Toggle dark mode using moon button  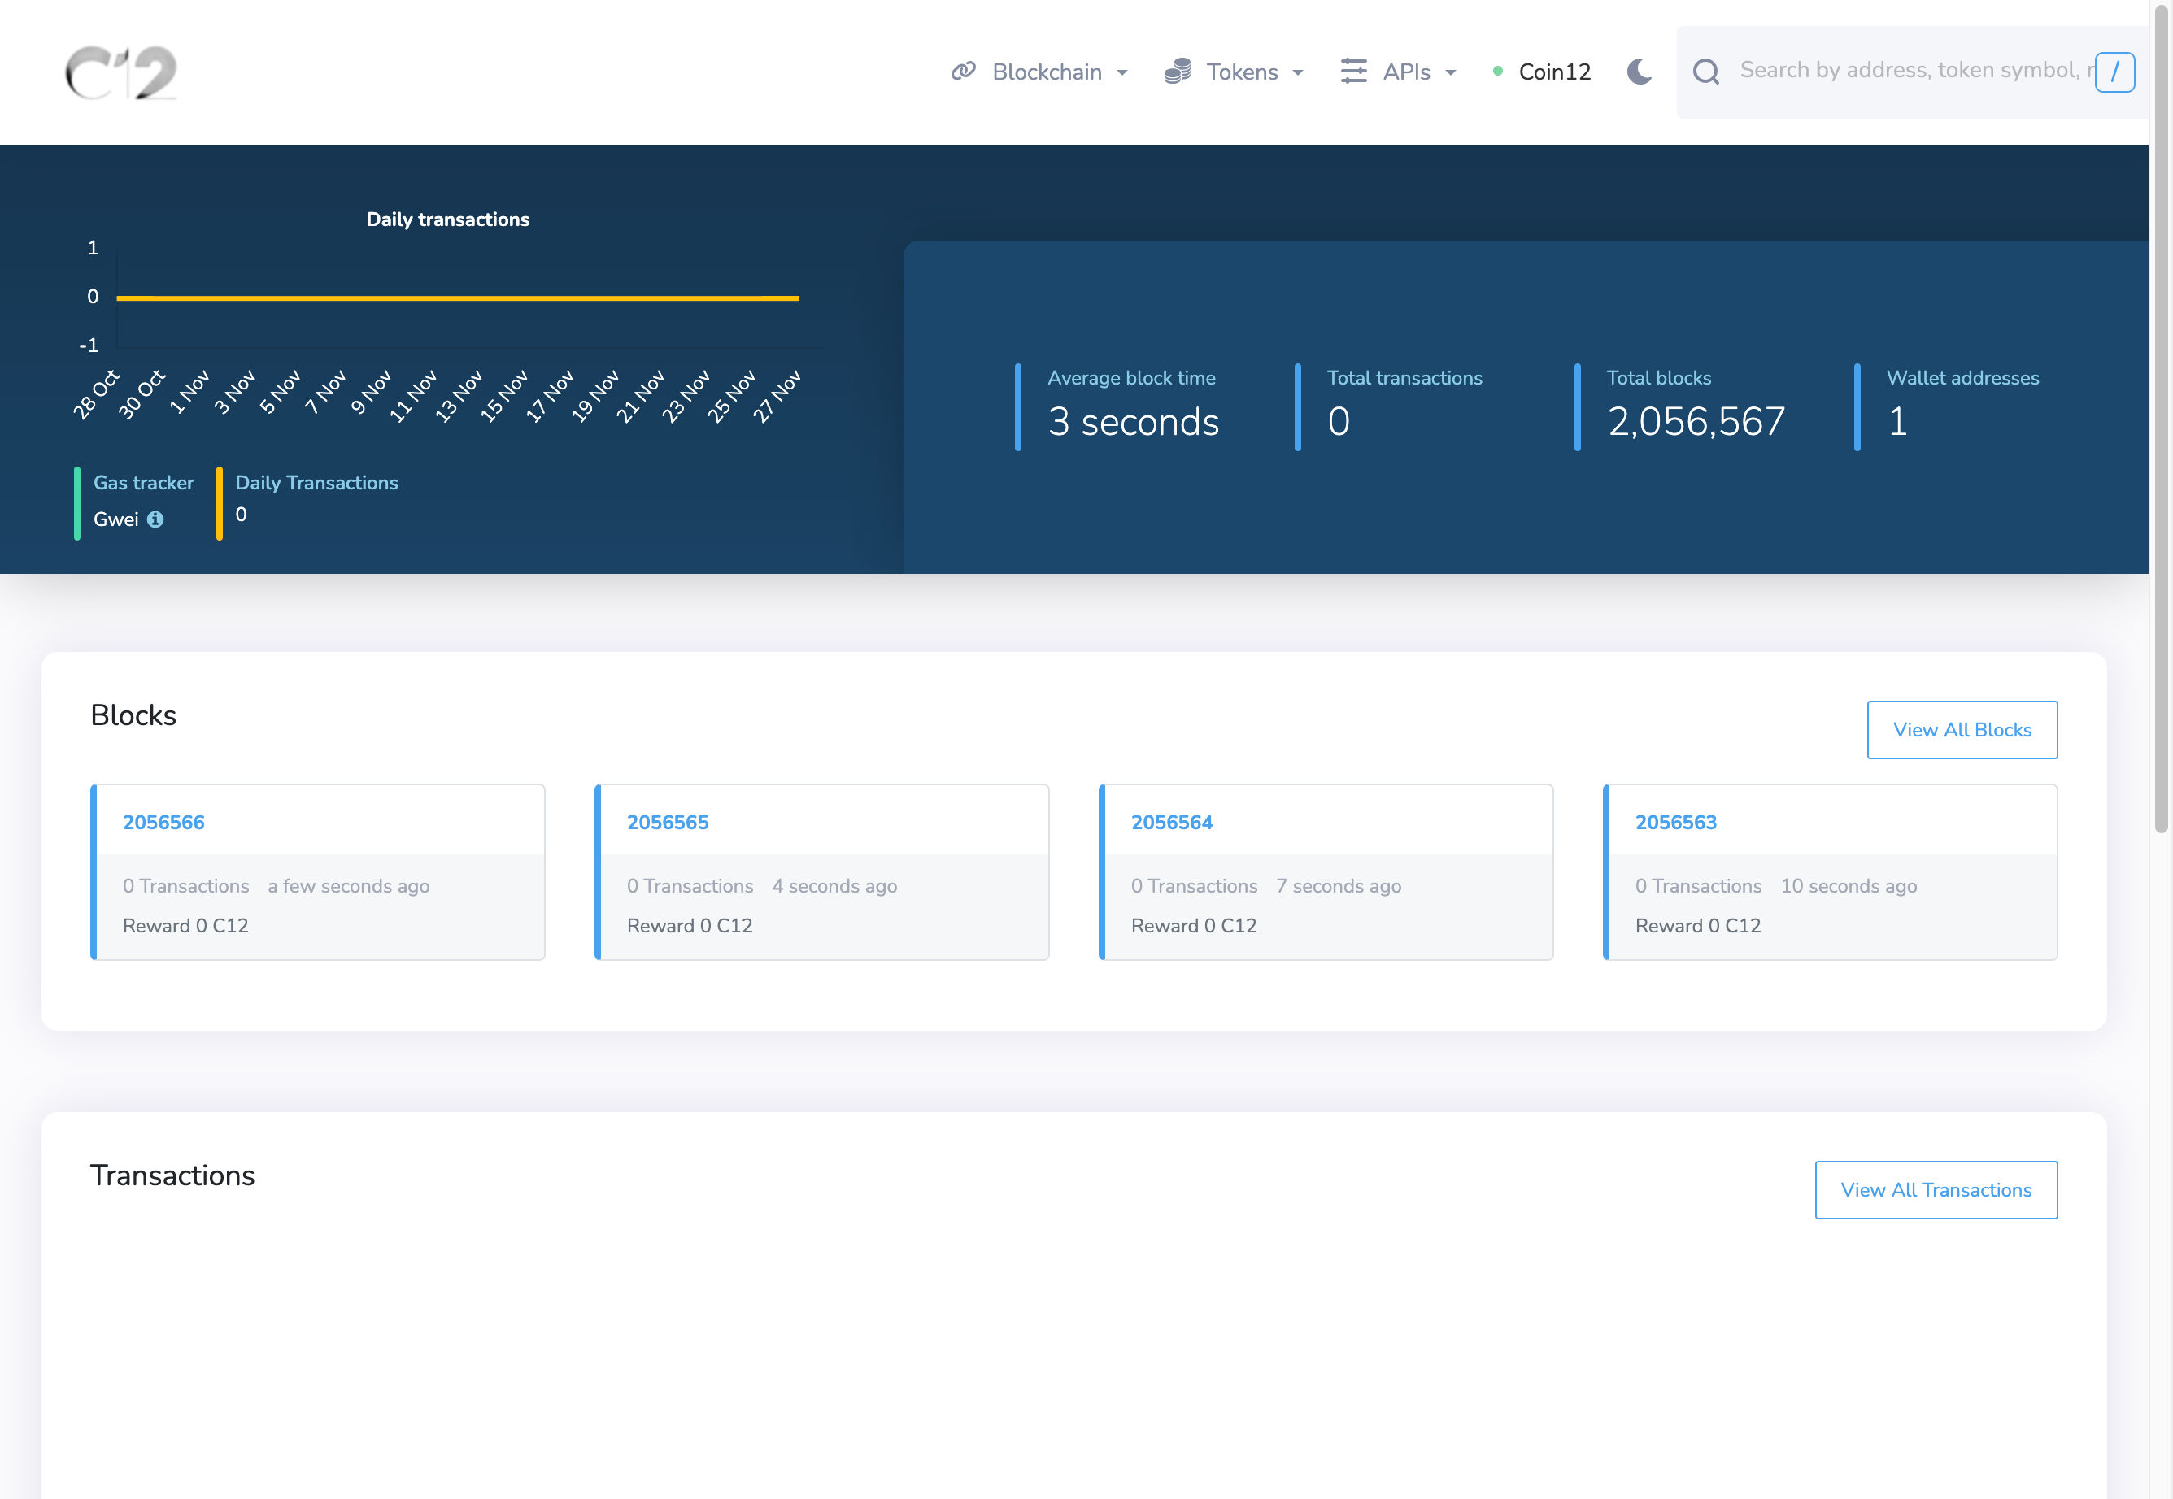click(x=1640, y=71)
